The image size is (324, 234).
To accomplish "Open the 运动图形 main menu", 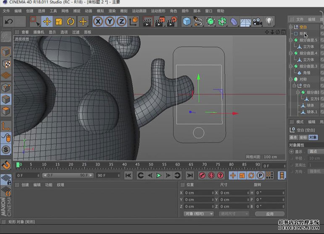I will click(158, 11).
